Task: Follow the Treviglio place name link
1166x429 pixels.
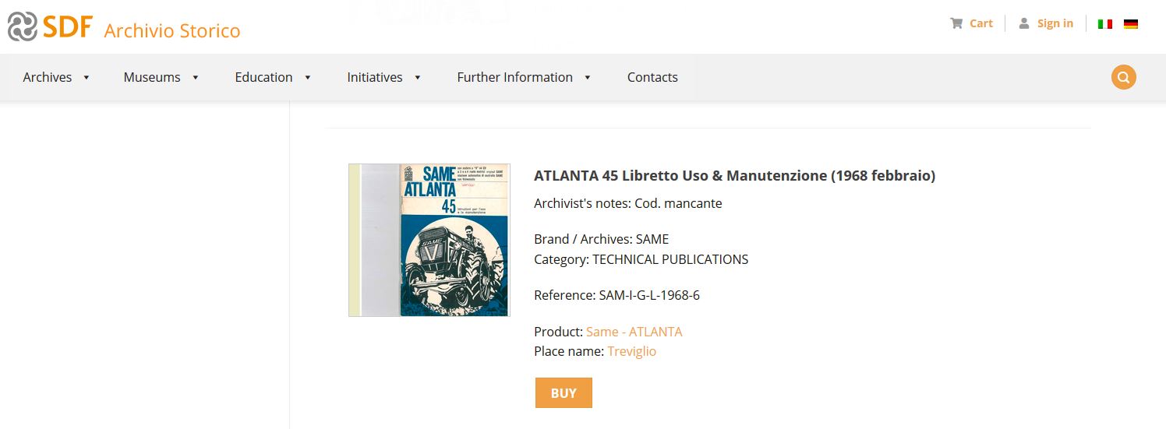Action: (x=631, y=351)
